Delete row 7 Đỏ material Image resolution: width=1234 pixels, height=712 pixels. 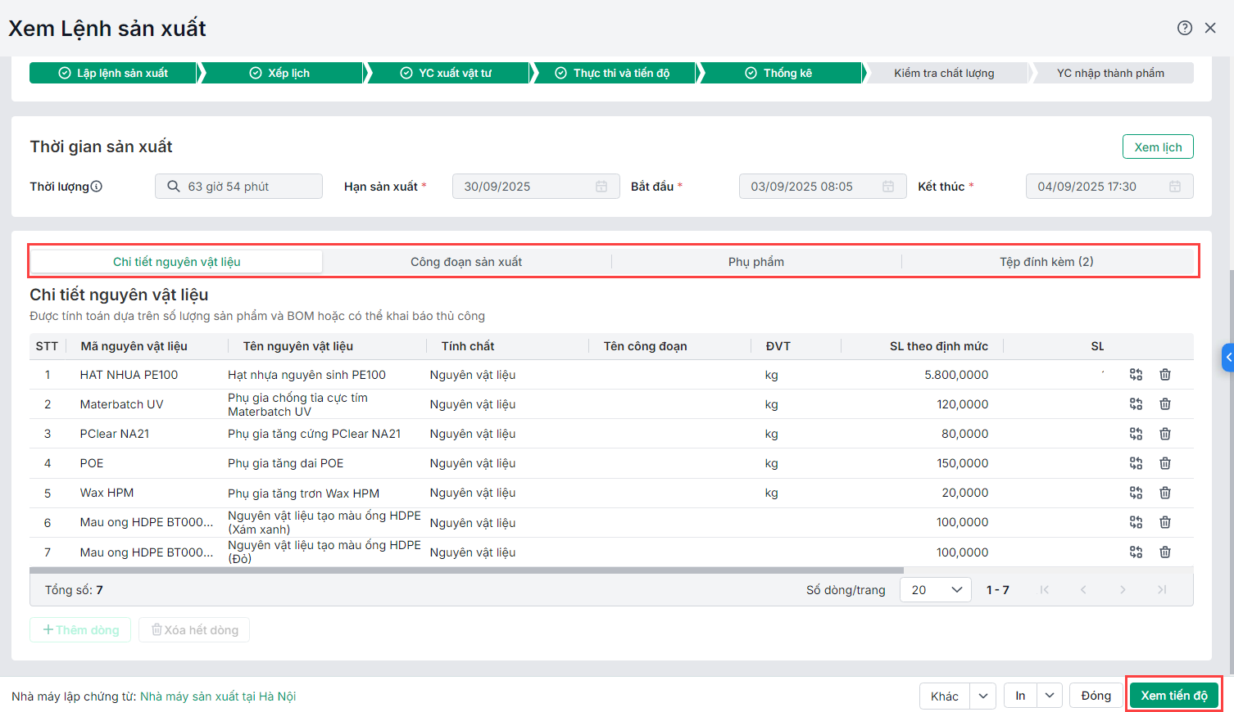1165,552
